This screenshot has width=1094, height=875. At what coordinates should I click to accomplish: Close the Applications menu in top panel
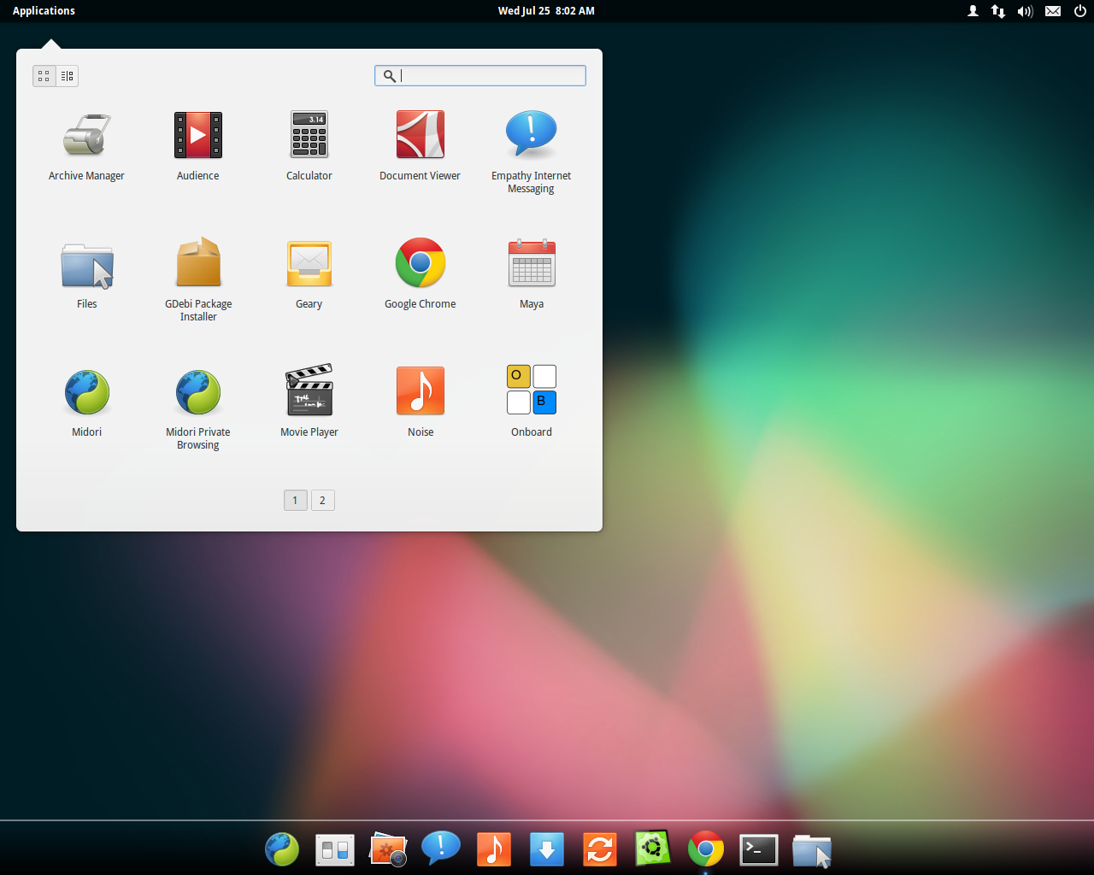coord(44,11)
